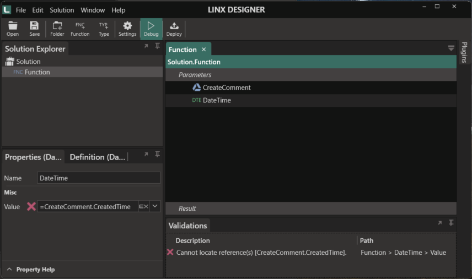Select the Solution Explorer panel tab
Image resolution: width=472 pixels, height=279 pixels.
[35, 49]
